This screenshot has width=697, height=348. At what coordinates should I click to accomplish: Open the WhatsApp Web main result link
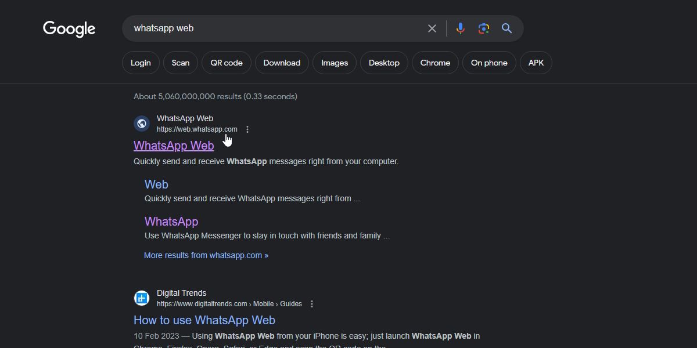[x=174, y=146]
